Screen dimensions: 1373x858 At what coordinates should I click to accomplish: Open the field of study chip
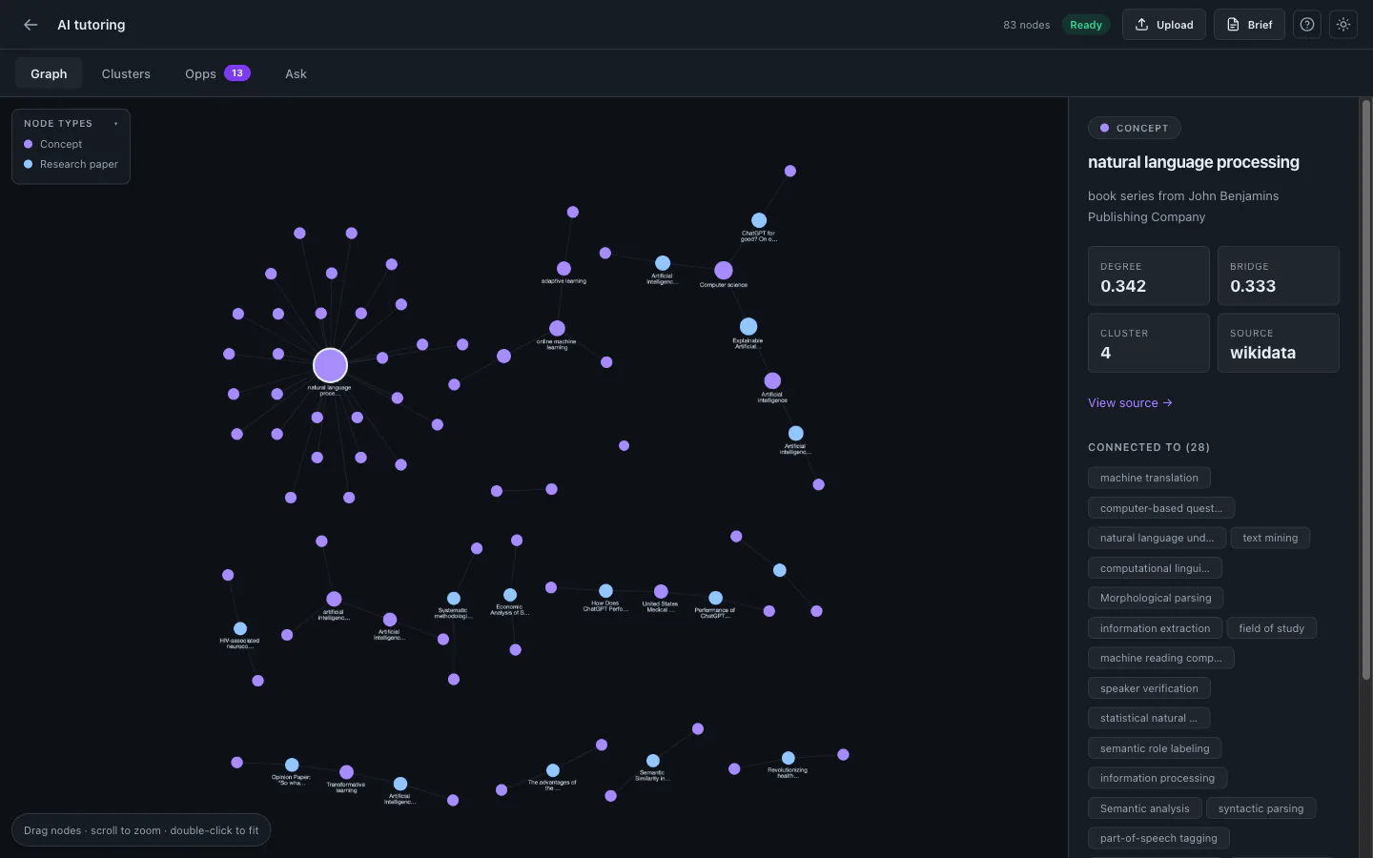(1271, 628)
